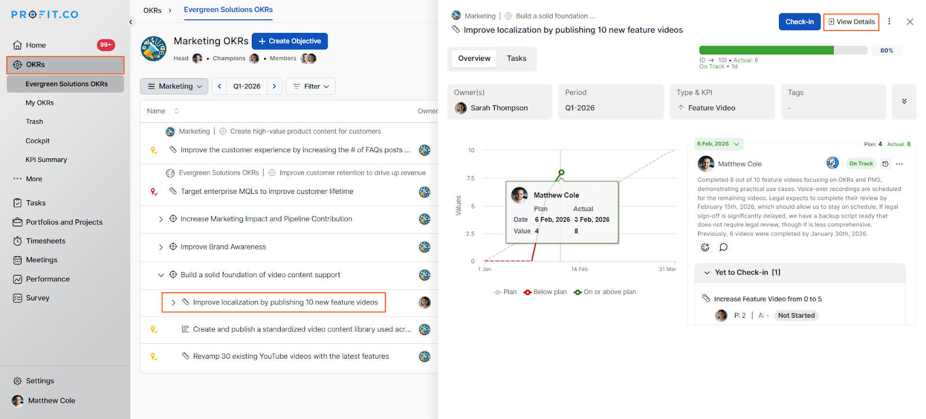926x419 pixels.
Task: Toggle Plan series in chart legend
Action: (x=505, y=292)
